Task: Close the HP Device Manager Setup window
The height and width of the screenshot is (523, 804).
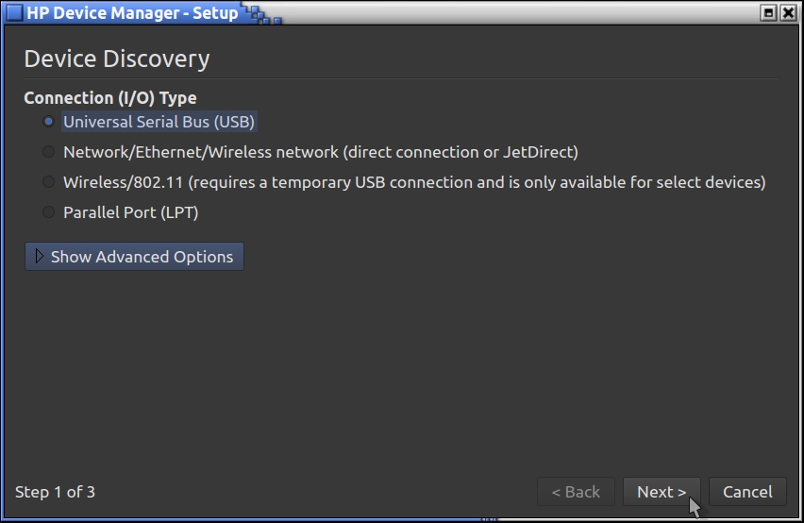Action: tap(789, 12)
